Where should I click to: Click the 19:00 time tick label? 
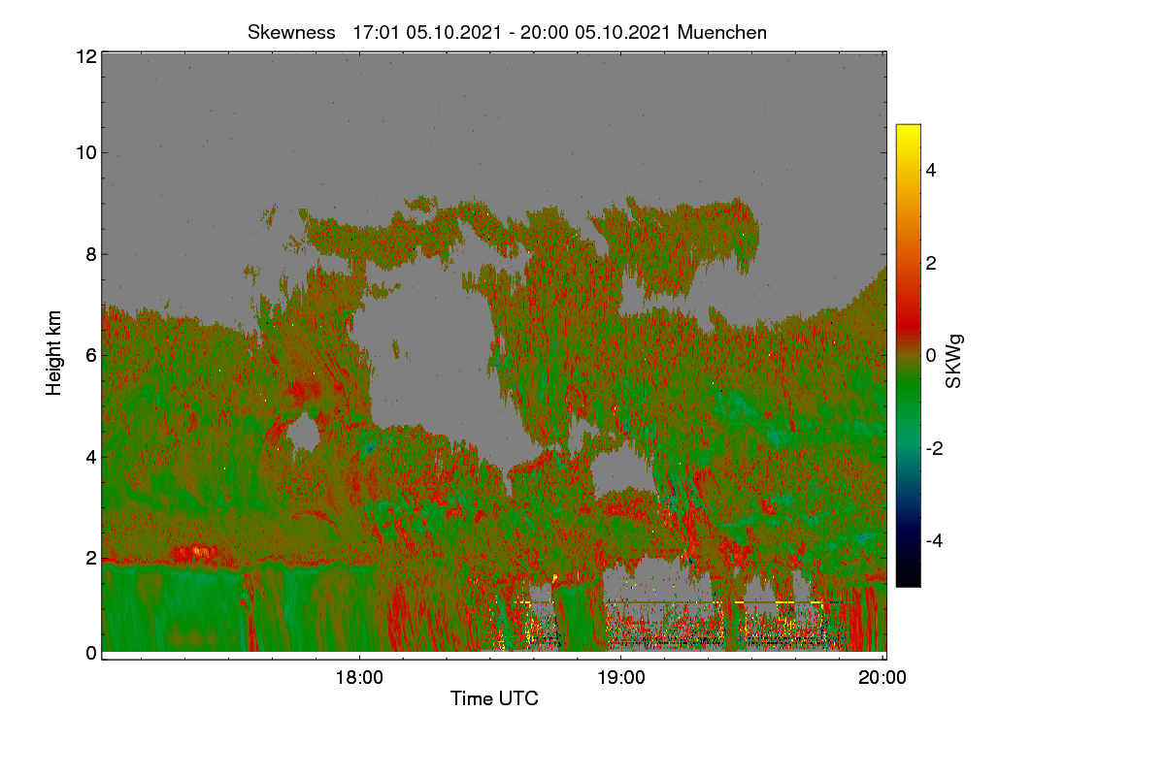click(x=620, y=678)
